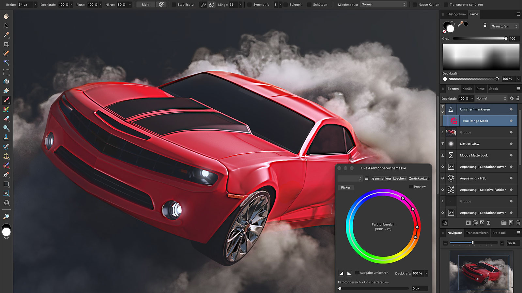Select the Clone Stamp tool

(x=6, y=137)
